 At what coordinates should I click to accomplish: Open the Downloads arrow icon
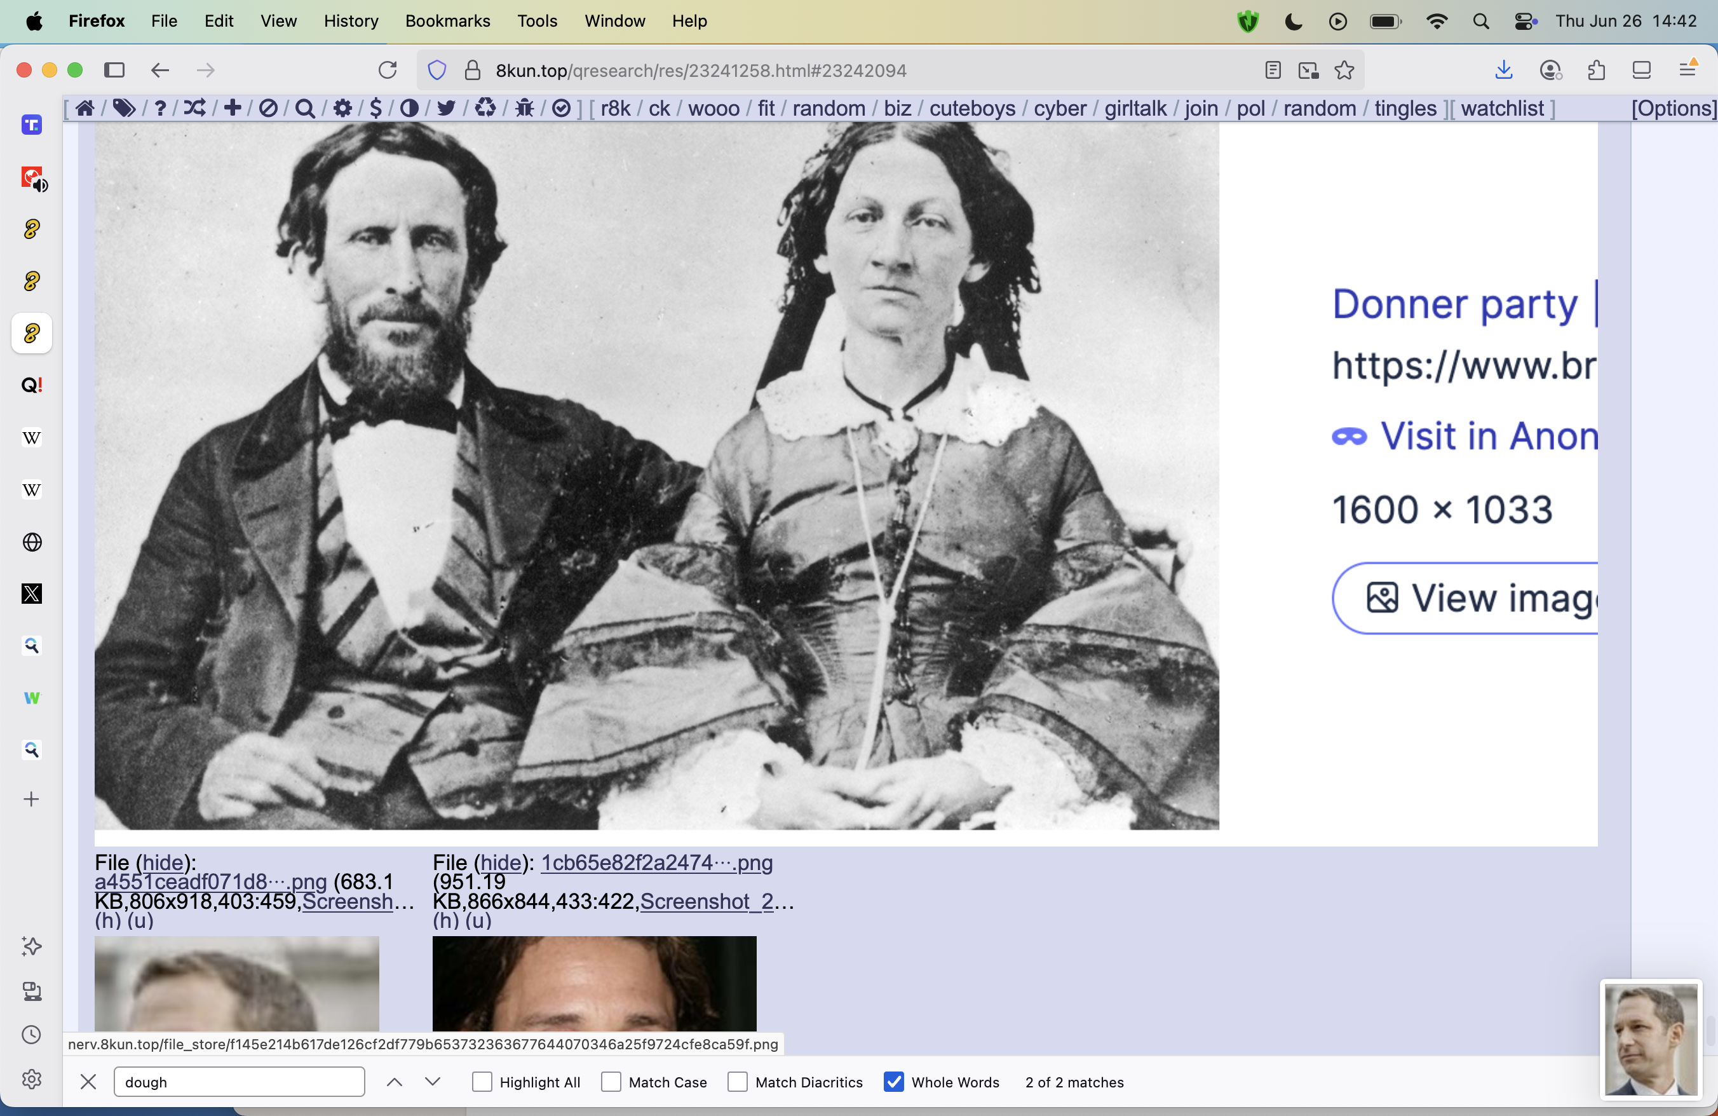coord(1504,70)
